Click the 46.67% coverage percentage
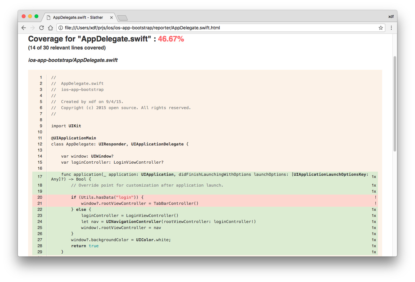415x282 pixels. tap(171, 39)
